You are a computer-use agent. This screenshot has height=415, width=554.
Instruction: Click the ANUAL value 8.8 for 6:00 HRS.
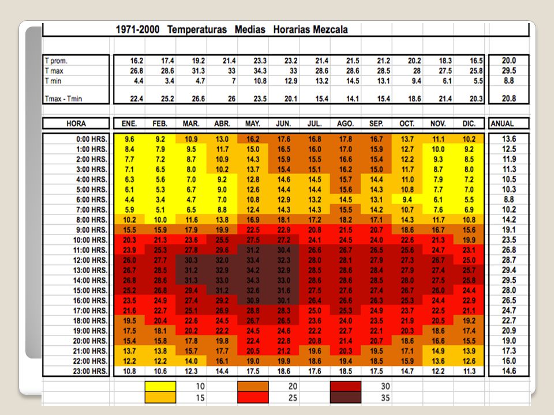[509, 199]
